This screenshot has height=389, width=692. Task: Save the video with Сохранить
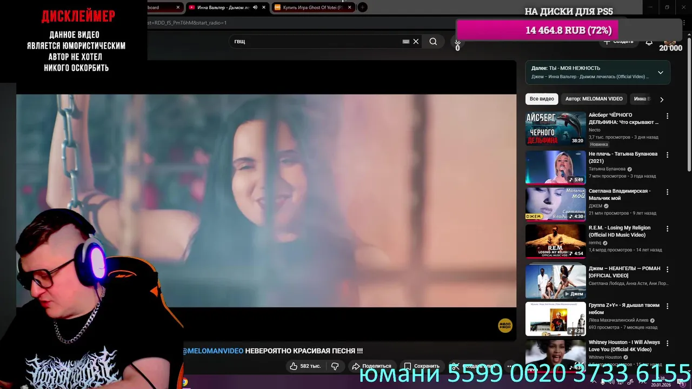click(x=422, y=366)
